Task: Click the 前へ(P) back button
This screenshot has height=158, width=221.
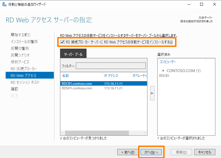Action: (128, 152)
